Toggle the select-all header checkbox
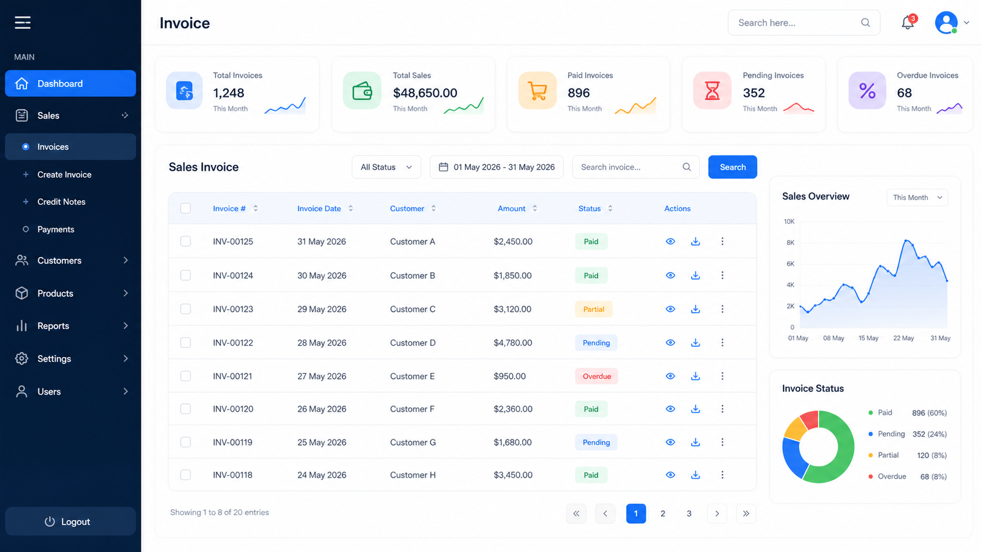 186,208
